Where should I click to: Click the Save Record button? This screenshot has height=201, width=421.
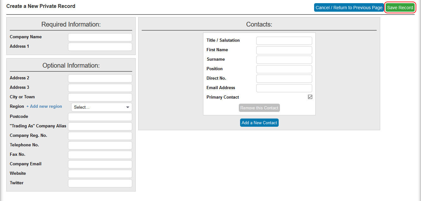pos(400,8)
